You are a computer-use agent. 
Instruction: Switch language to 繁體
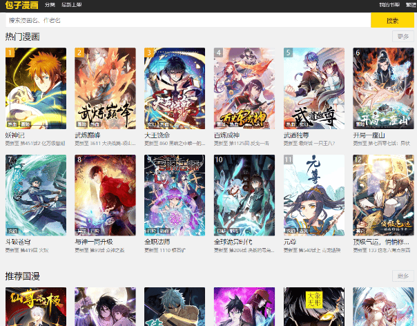[x=409, y=5]
